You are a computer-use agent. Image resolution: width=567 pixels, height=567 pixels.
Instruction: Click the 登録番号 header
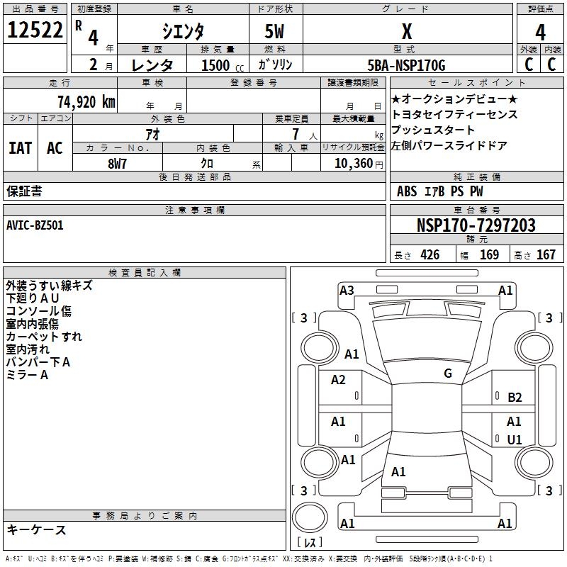(x=254, y=82)
